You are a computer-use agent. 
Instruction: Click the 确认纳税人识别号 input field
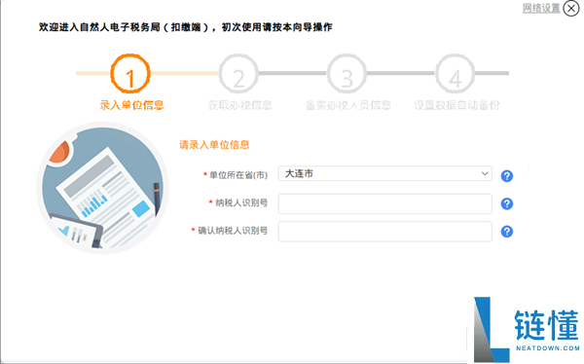pyautogui.click(x=384, y=232)
